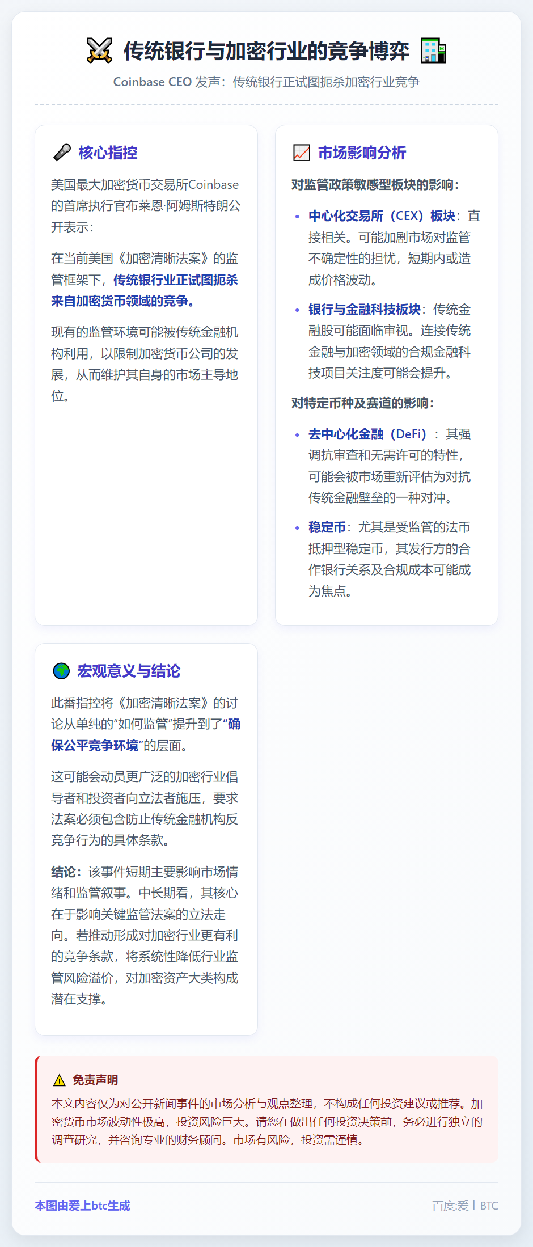Click the heading 核心指控
Image resolution: width=533 pixels, height=1247 pixels.
coord(108,153)
